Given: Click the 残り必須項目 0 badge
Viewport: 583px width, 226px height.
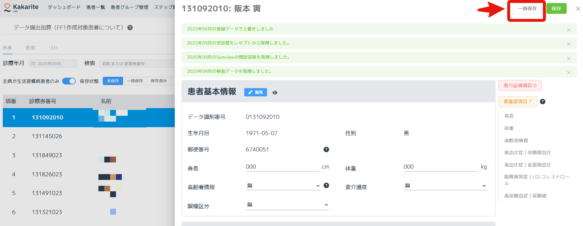Looking at the screenshot, I should coord(520,86).
